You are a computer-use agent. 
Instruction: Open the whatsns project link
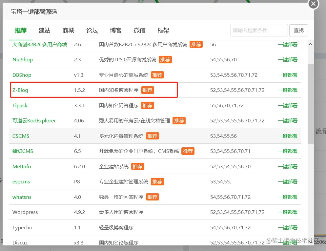pos(22,197)
